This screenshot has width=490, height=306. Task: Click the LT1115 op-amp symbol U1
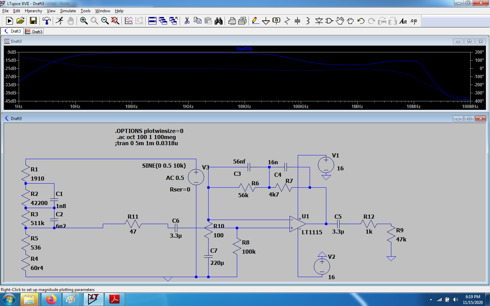pyautogui.click(x=297, y=224)
